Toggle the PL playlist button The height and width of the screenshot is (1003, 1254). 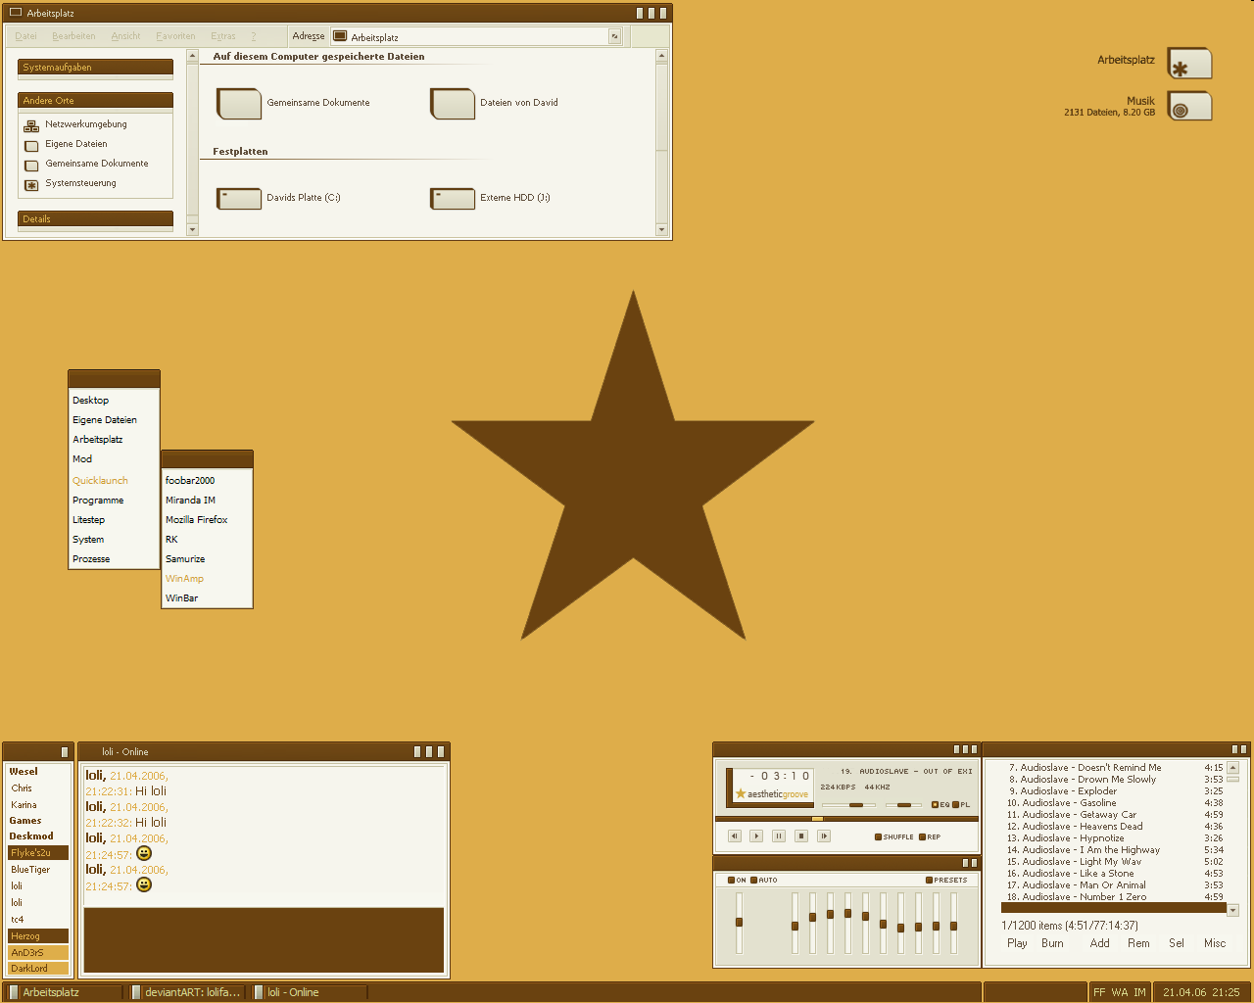tap(961, 804)
